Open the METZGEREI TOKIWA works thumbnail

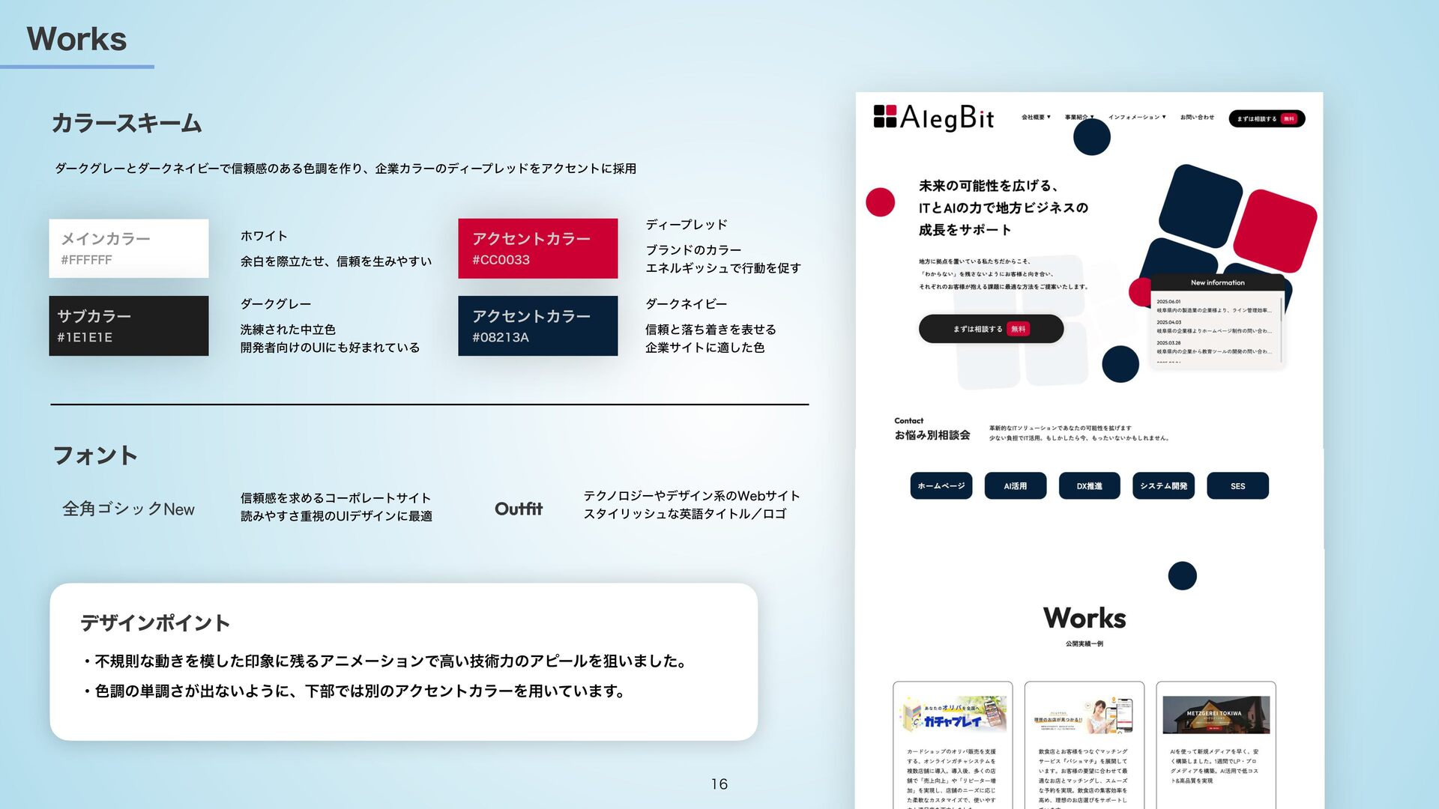click(x=1216, y=714)
